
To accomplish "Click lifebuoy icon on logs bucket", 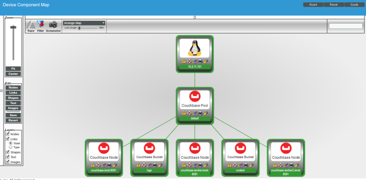I will (x=144, y=165).
